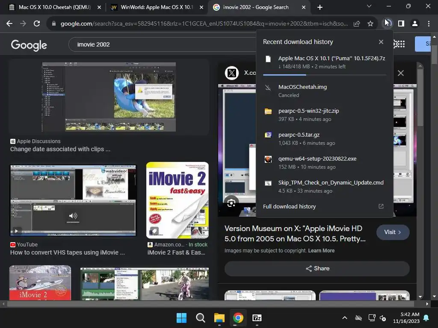Click the taskbar clock 5:42 AM
This screenshot has width=438, height=328.
tap(406, 318)
